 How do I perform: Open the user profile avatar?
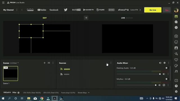pyautogui.click(x=176, y=10)
